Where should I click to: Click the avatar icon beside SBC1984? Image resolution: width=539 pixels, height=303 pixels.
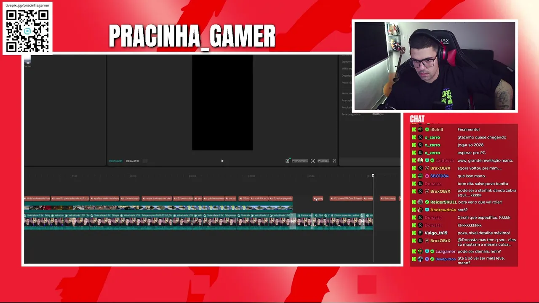[420, 176]
